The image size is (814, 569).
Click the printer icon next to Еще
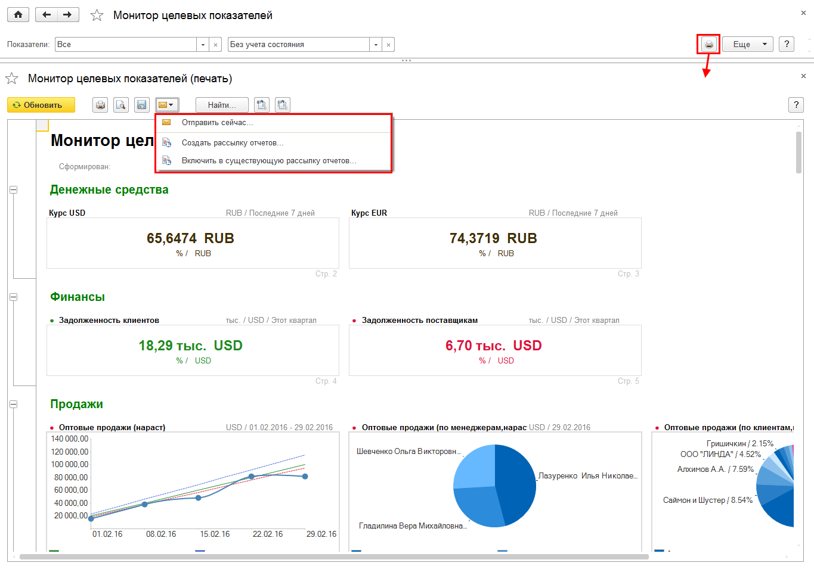pyautogui.click(x=708, y=44)
